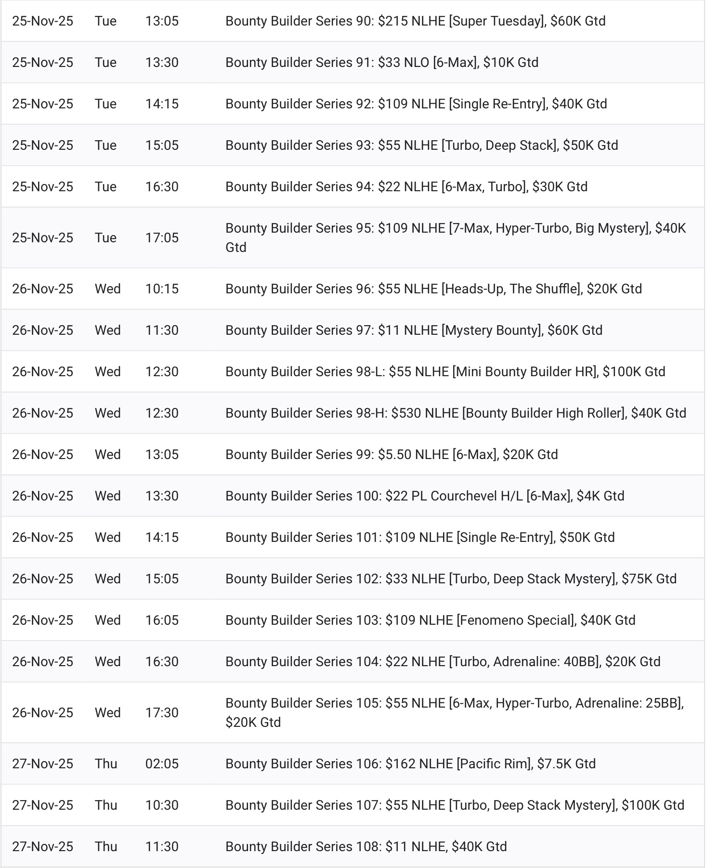Select Series 91 $33 NLO 6-Max event
The image size is (706, 868).
click(381, 63)
